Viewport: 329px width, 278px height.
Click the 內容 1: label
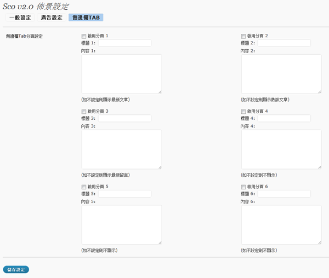pos(88,51)
